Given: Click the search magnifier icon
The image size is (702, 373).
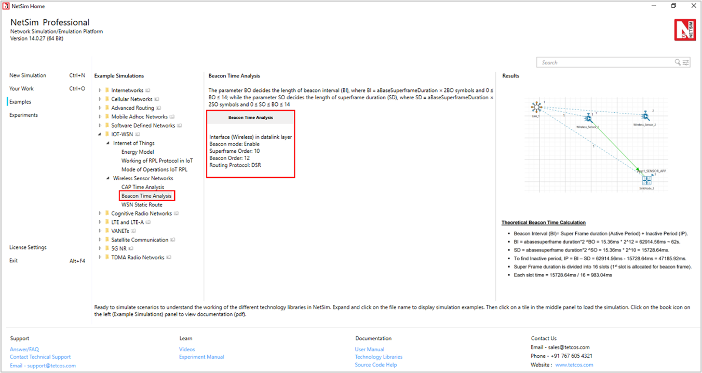Looking at the screenshot, I should pyautogui.click(x=678, y=62).
